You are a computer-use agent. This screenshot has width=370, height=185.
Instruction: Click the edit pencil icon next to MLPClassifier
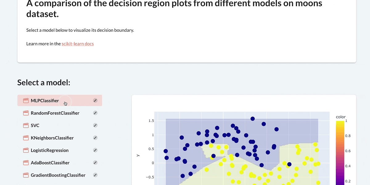click(x=95, y=100)
